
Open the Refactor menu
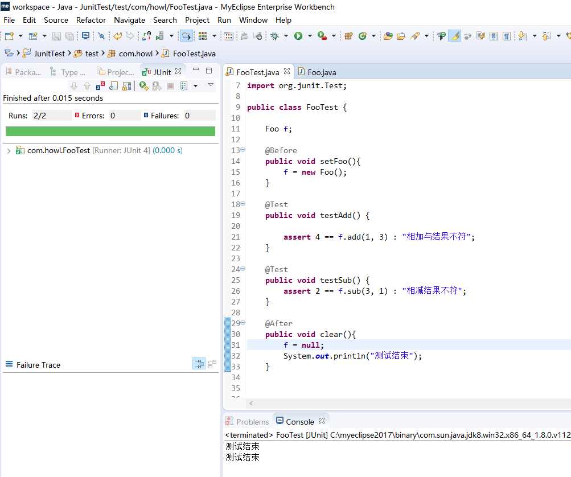pos(91,20)
